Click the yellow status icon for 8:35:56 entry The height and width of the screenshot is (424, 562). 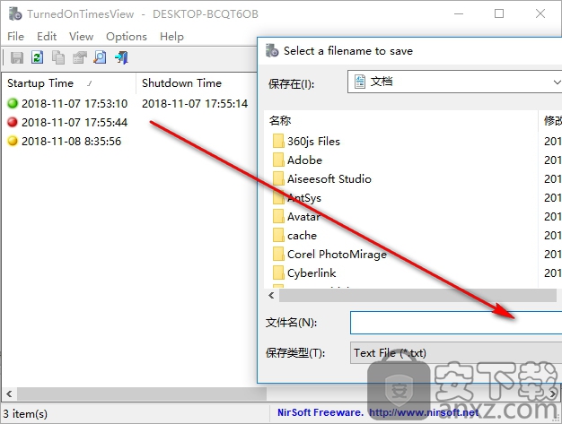coord(13,141)
